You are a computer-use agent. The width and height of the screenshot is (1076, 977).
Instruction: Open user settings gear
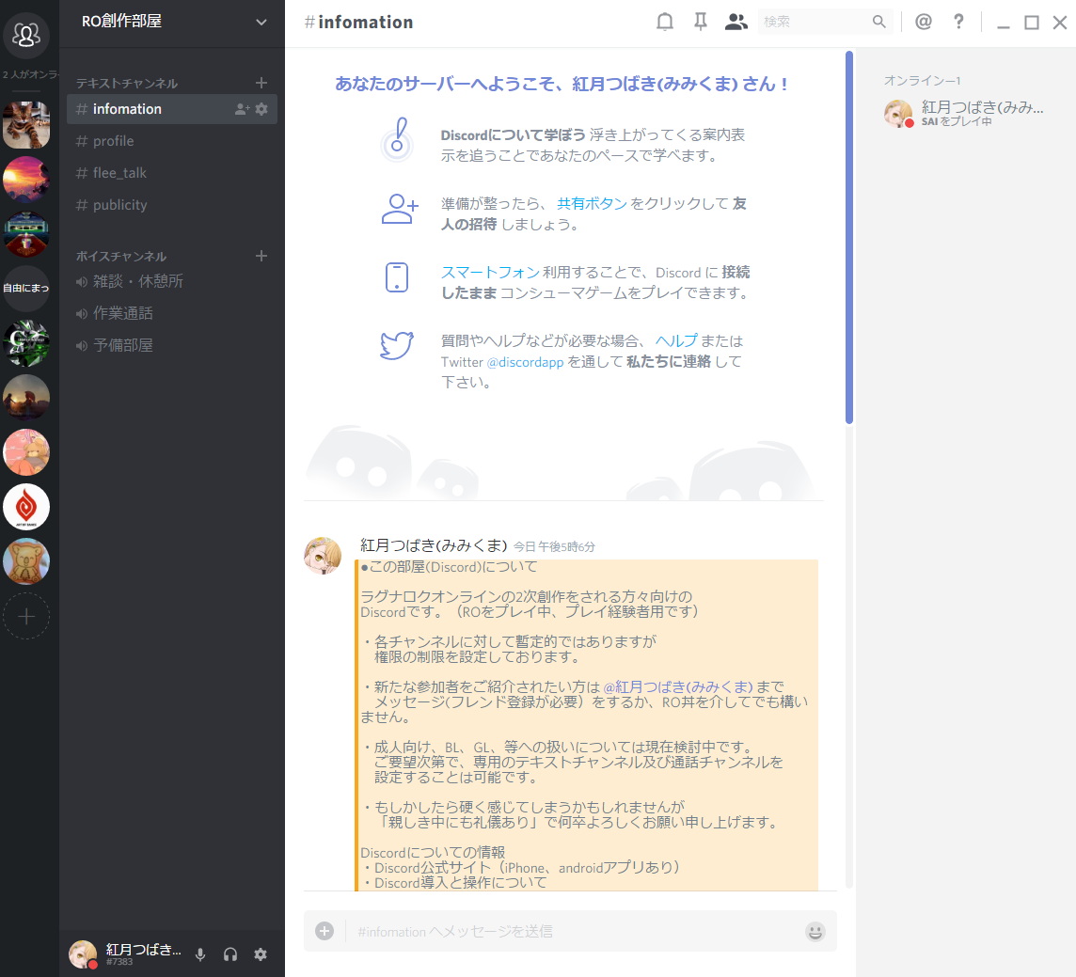pyautogui.click(x=261, y=954)
